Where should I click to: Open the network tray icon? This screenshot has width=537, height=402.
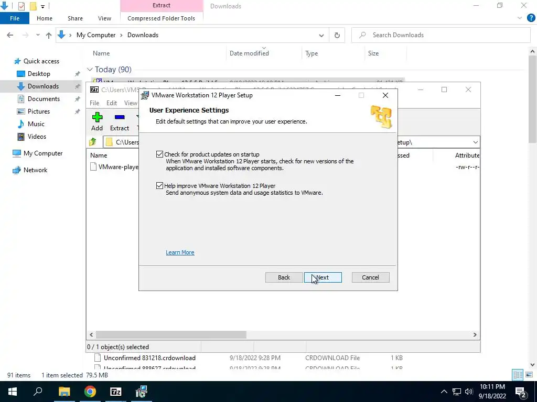(x=457, y=392)
